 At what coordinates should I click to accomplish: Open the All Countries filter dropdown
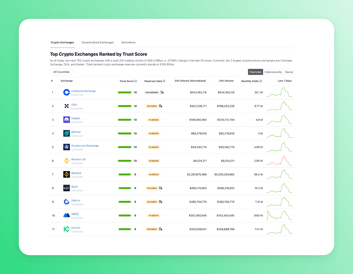(x=61, y=72)
